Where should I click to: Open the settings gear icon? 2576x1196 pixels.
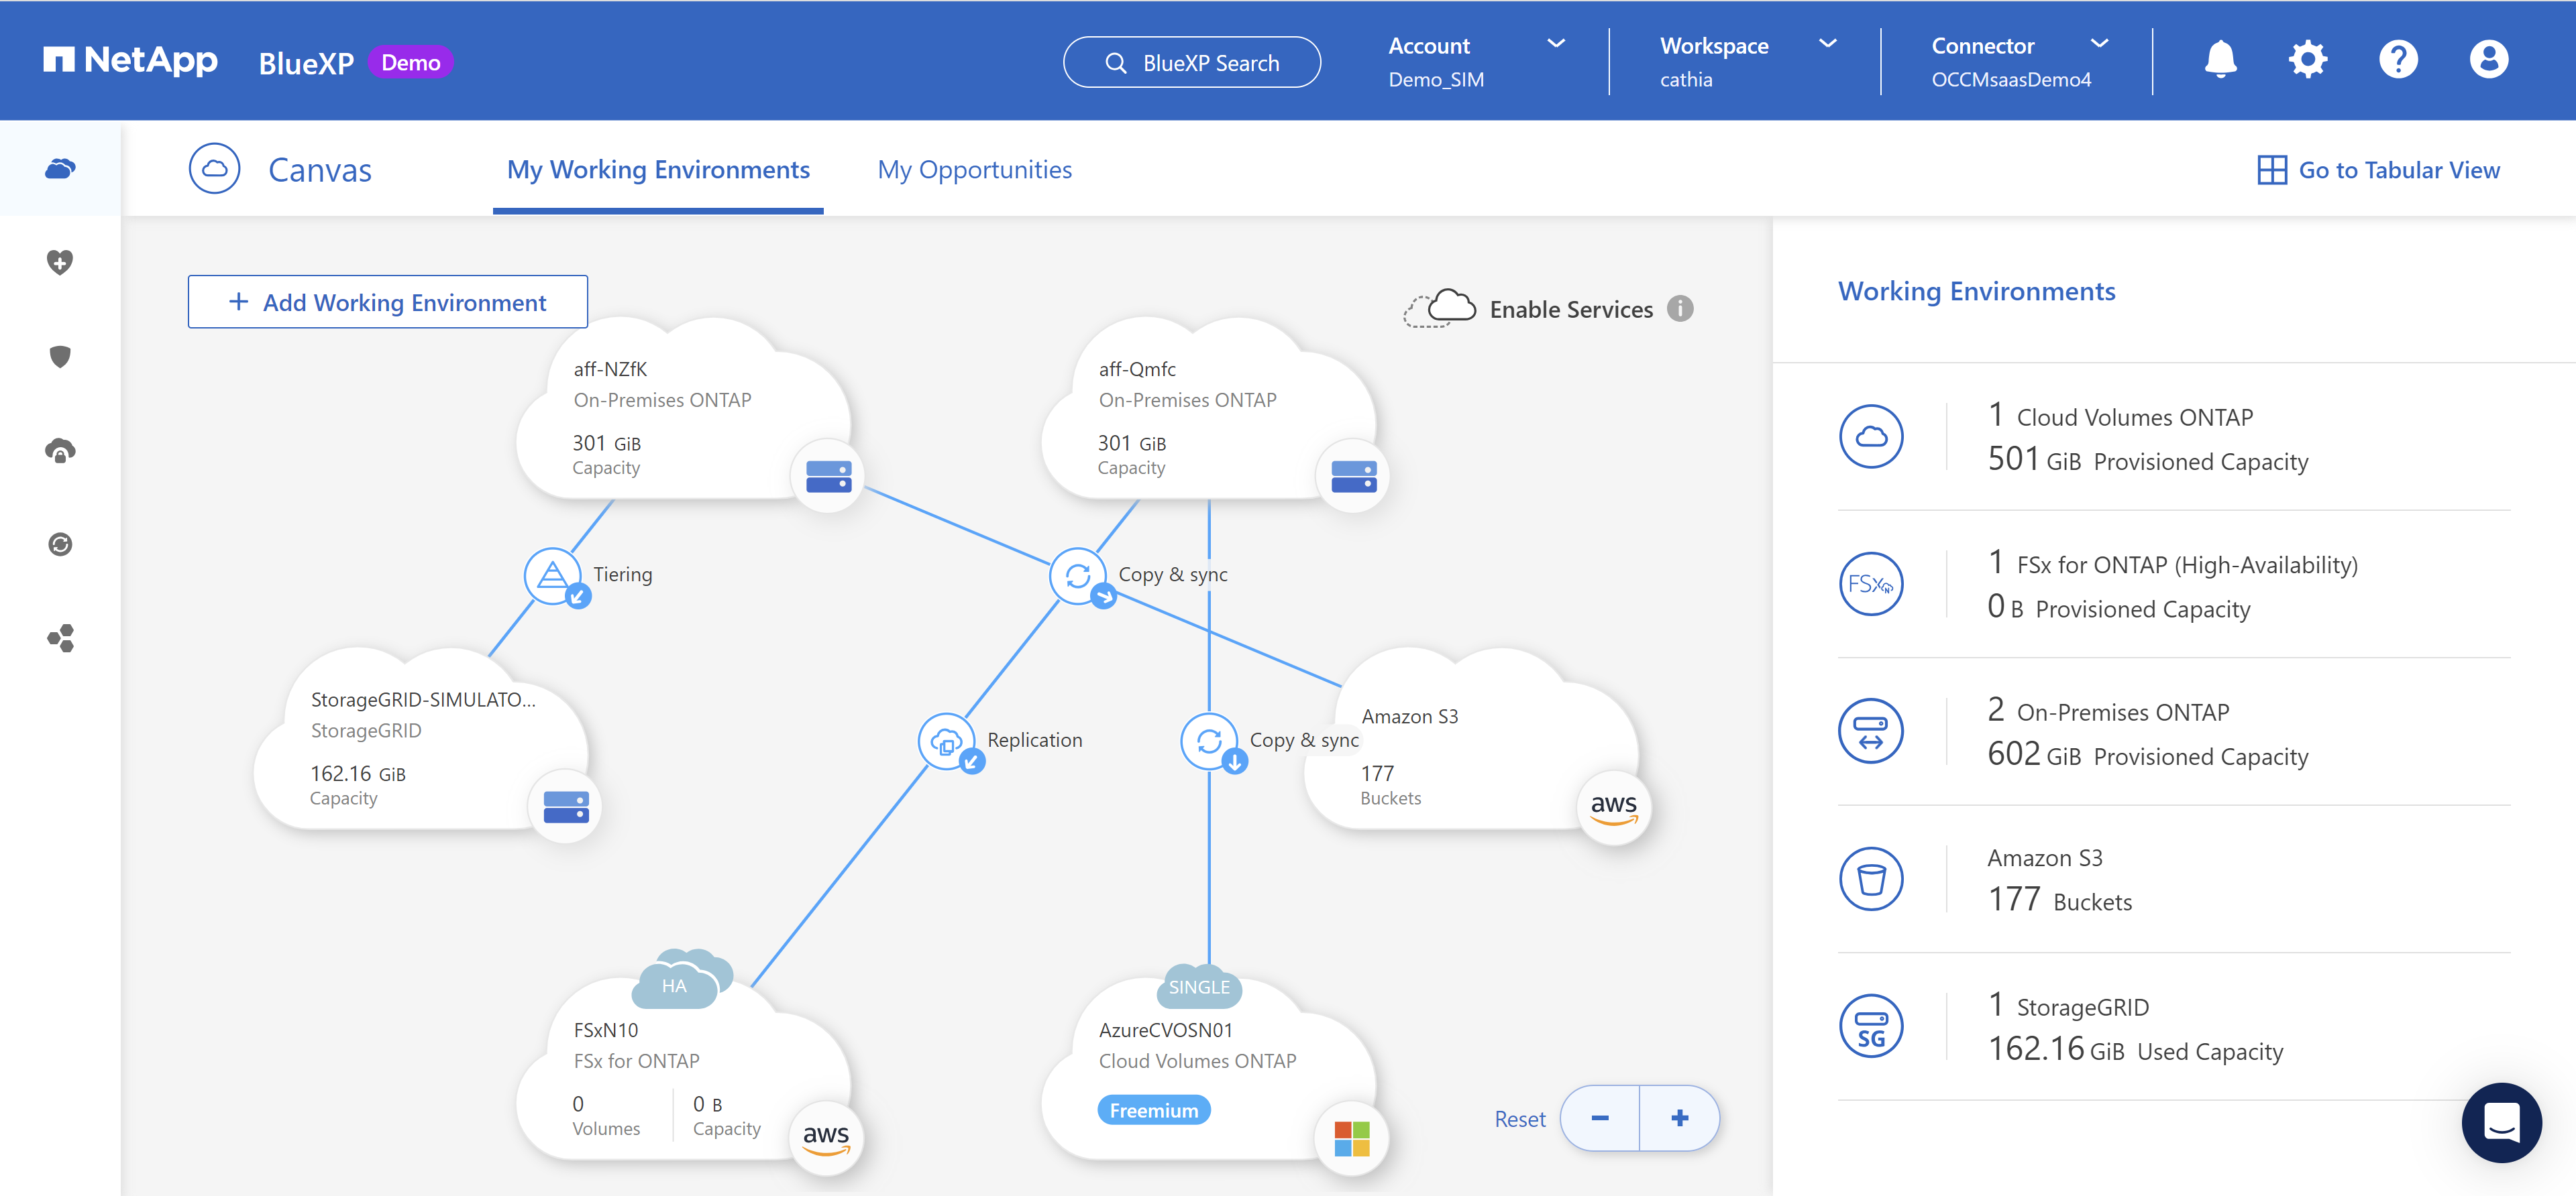(x=2308, y=60)
